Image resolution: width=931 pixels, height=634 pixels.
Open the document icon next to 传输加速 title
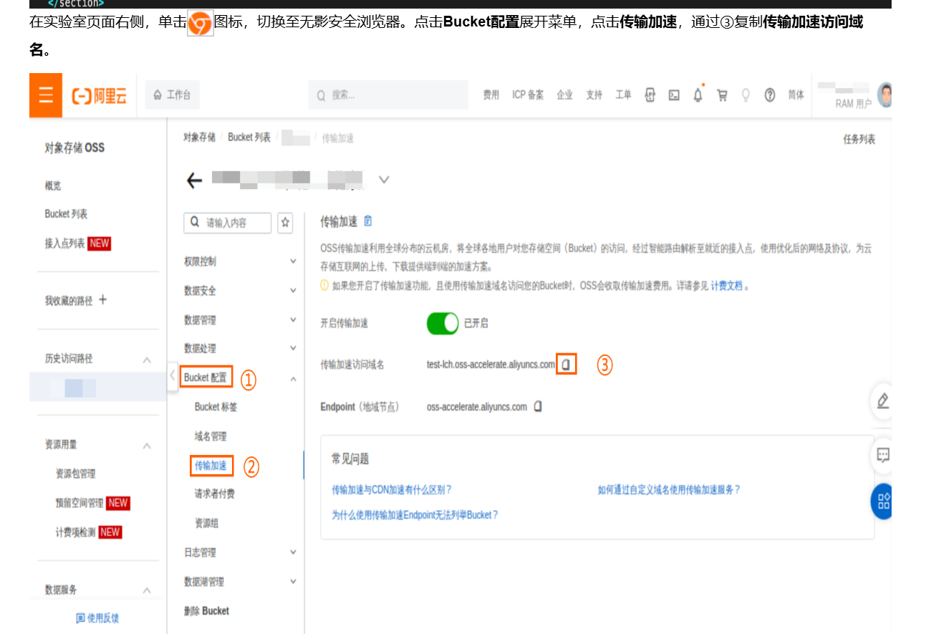coord(368,221)
